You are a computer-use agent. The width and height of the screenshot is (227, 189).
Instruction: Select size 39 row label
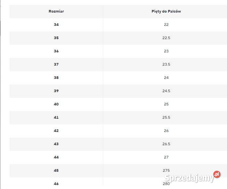(56, 91)
